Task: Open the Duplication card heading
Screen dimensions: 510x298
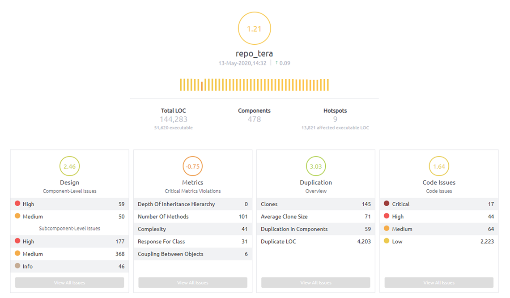Action: click(x=316, y=183)
